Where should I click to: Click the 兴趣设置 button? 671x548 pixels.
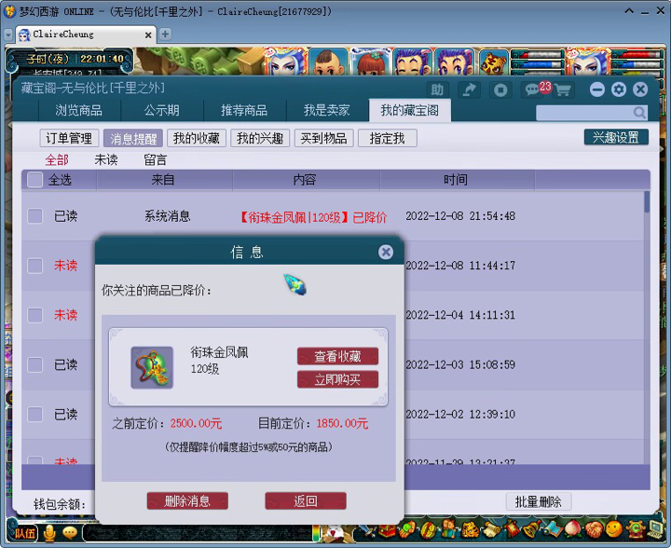616,137
